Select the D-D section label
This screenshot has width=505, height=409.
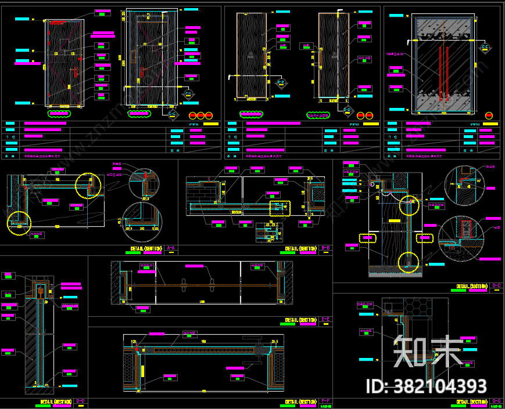[x=81, y=401]
